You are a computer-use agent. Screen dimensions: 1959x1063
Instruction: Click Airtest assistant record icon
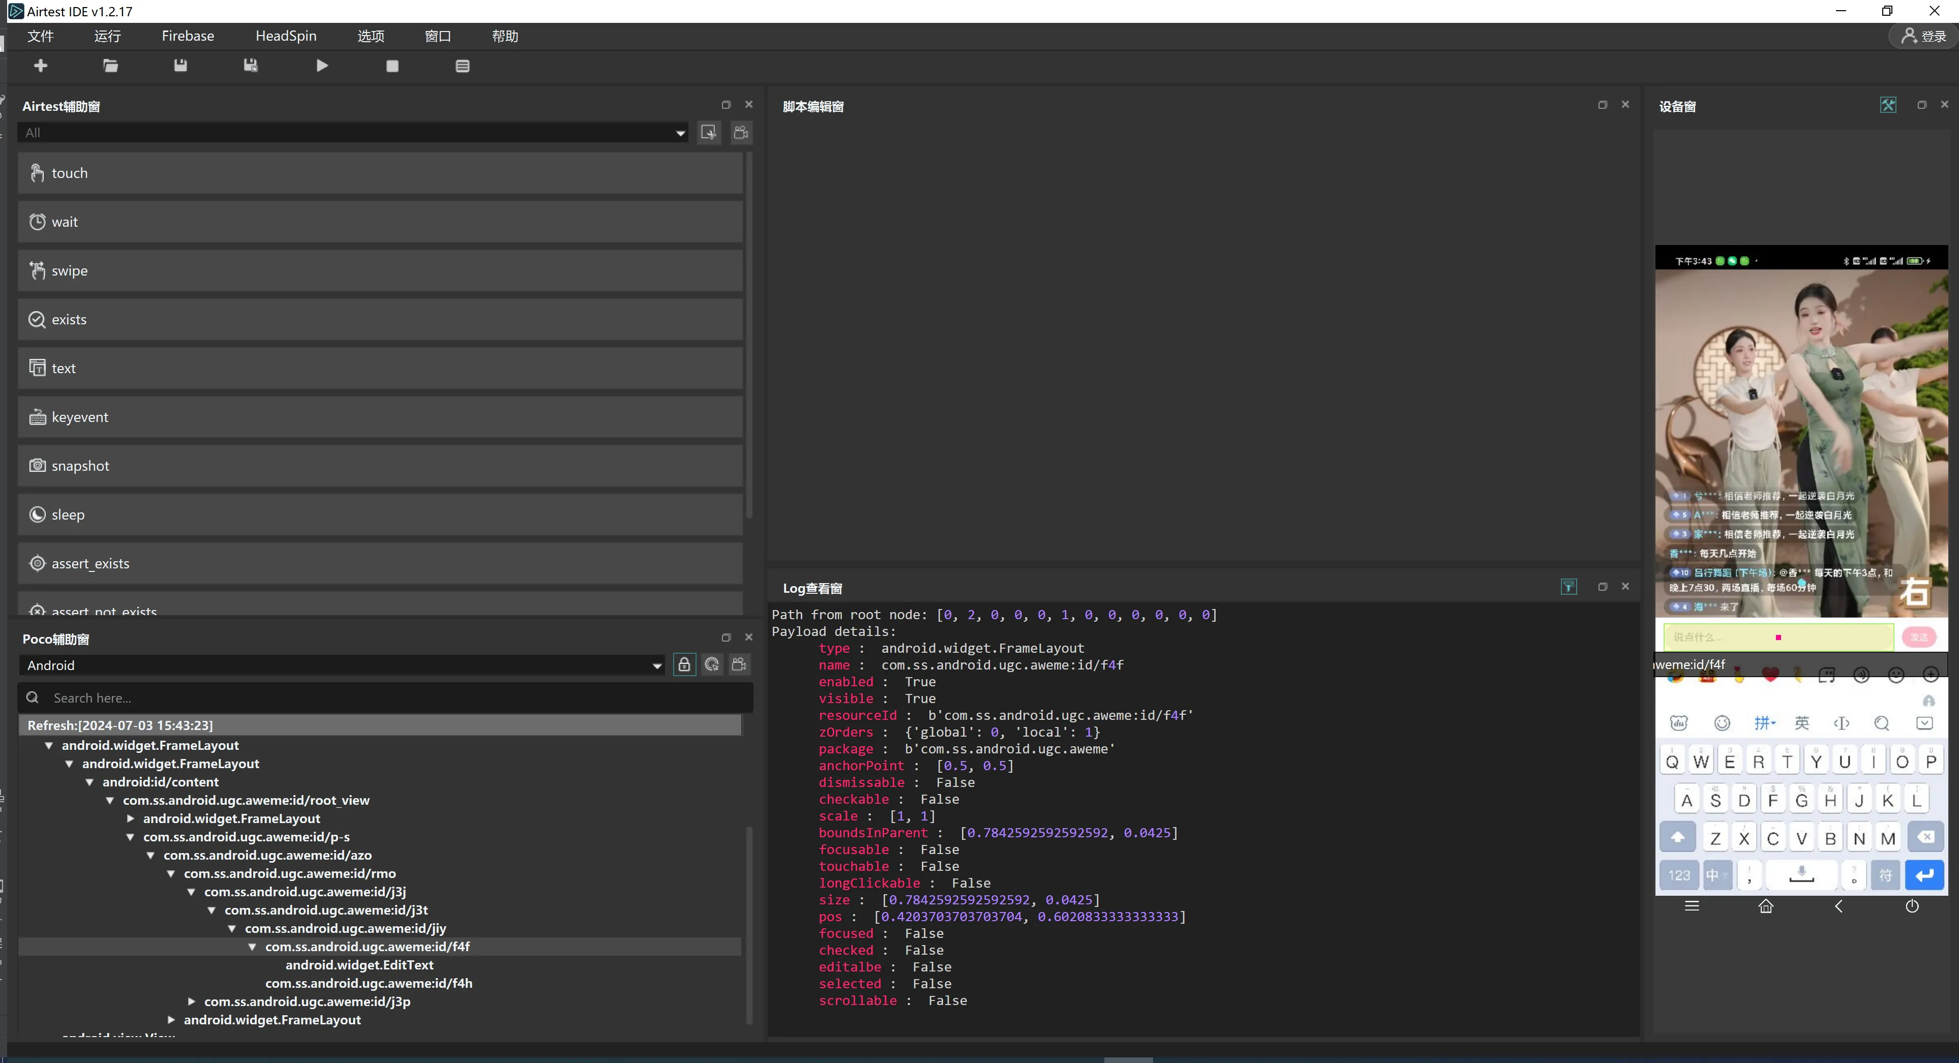(741, 132)
